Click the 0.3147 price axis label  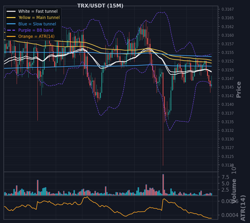[x=227, y=79]
